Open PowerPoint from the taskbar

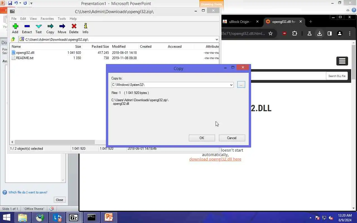click(108, 217)
